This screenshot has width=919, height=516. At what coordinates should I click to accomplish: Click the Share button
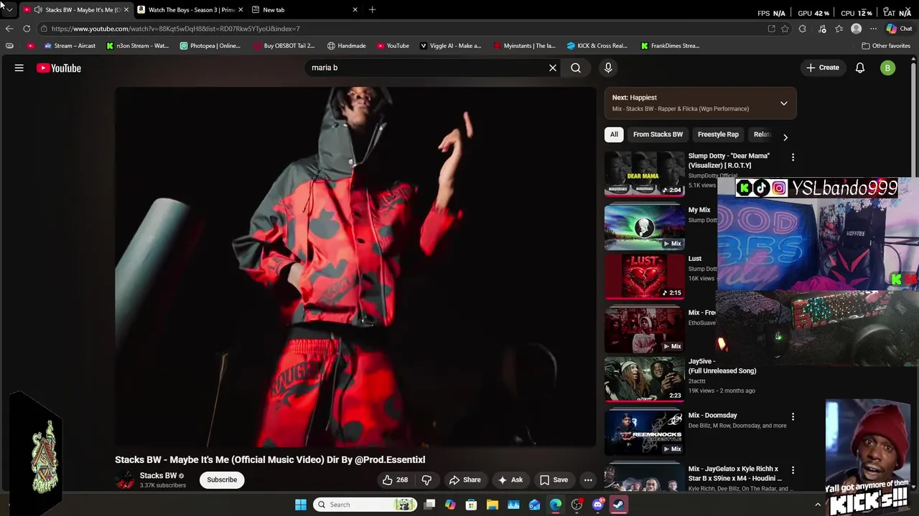click(x=464, y=480)
